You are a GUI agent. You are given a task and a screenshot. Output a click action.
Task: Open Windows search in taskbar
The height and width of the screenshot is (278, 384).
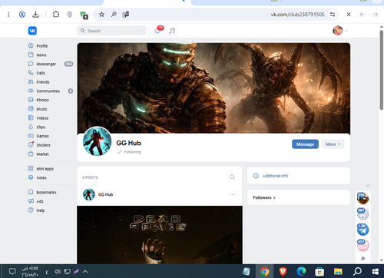[357, 271]
